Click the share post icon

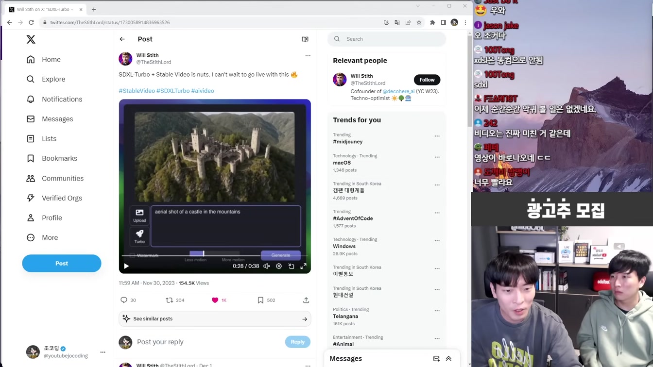[306, 300]
